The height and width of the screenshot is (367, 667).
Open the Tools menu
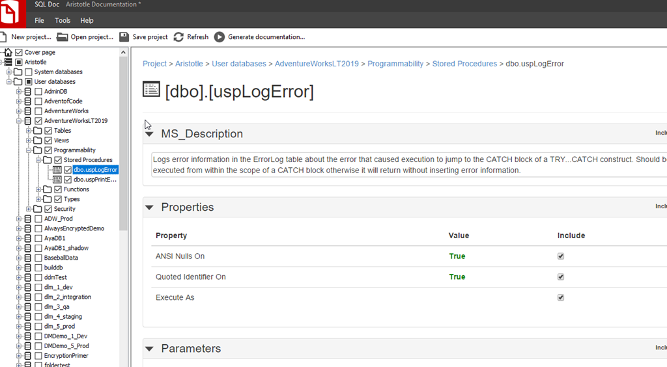[x=63, y=21]
